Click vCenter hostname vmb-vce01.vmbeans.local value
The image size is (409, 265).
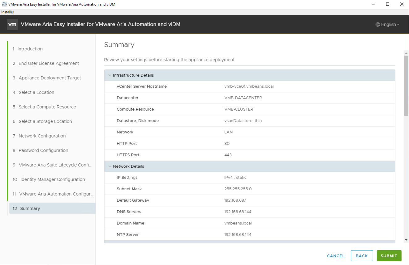[x=249, y=86]
